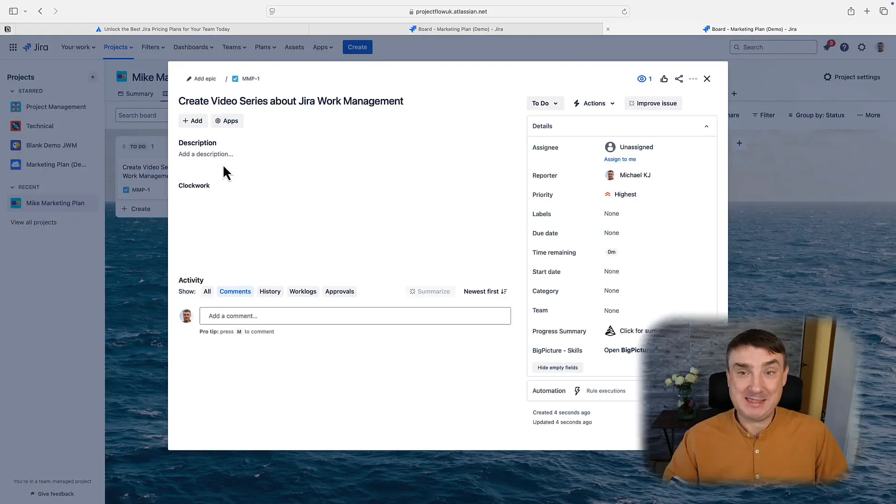Open Teams menu

pyautogui.click(x=234, y=47)
